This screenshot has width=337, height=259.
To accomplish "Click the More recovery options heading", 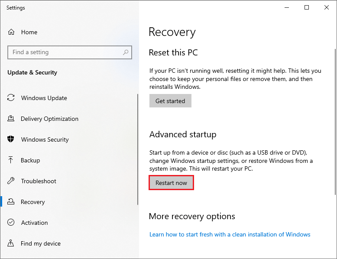I will pyautogui.click(x=192, y=216).
